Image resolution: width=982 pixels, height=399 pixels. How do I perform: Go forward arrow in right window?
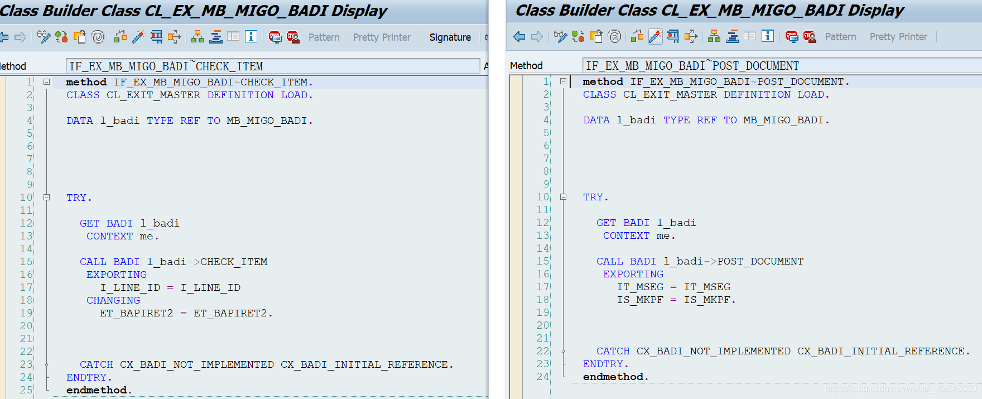coord(537,37)
